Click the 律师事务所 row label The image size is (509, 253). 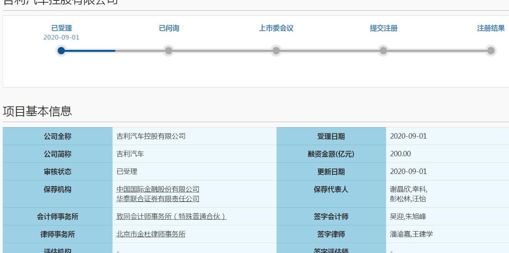(58, 234)
